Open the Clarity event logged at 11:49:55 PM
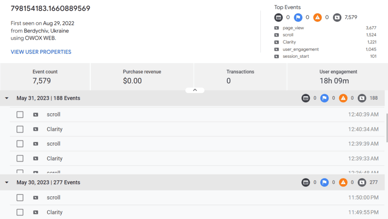 click(197, 212)
